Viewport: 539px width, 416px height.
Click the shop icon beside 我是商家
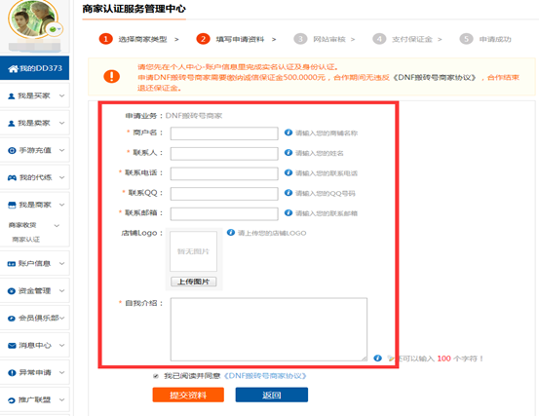click(x=12, y=206)
